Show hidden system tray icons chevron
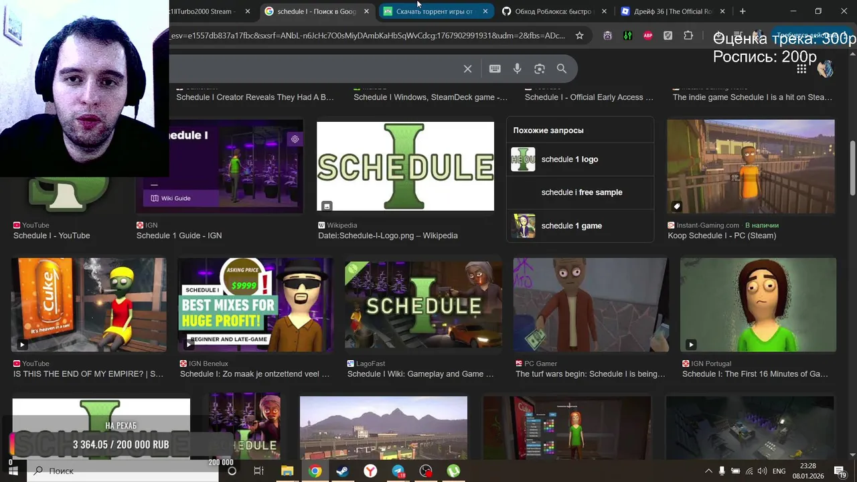The image size is (857, 482). coord(708,471)
